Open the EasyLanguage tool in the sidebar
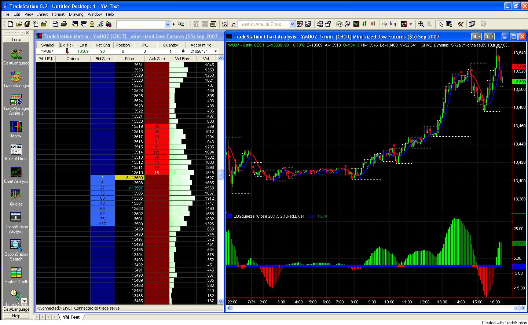The height and width of the screenshot is (325, 528). click(x=16, y=56)
